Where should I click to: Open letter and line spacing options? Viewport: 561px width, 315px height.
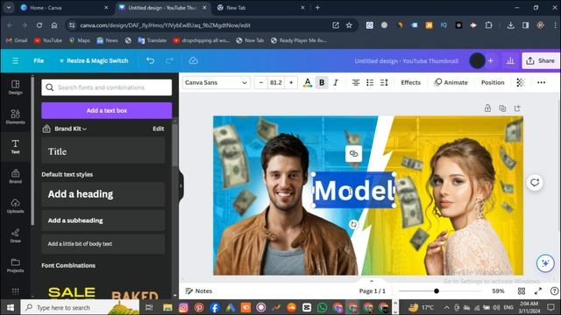point(384,82)
